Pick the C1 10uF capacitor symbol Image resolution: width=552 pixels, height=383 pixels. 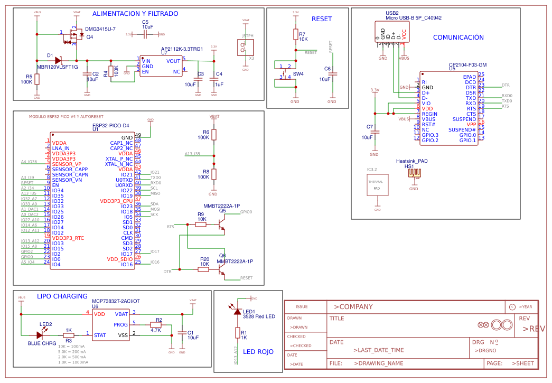(x=182, y=333)
